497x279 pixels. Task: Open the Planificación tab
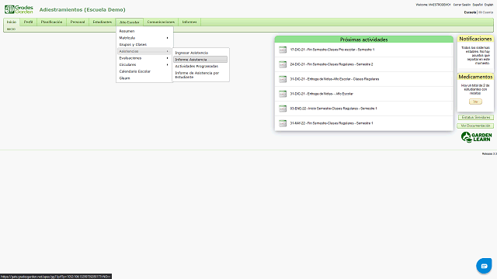(51, 22)
